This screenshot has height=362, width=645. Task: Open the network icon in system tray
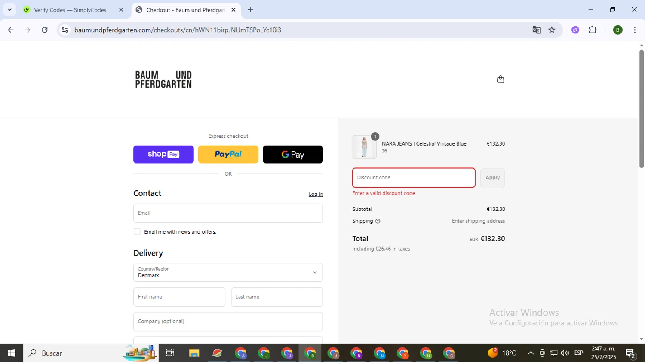click(x=553, y=353)
